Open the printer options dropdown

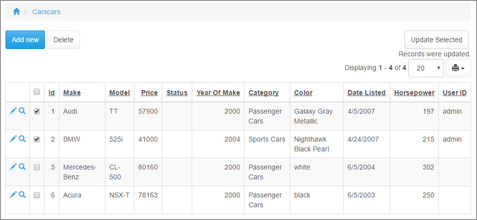(x=458, y=68)
